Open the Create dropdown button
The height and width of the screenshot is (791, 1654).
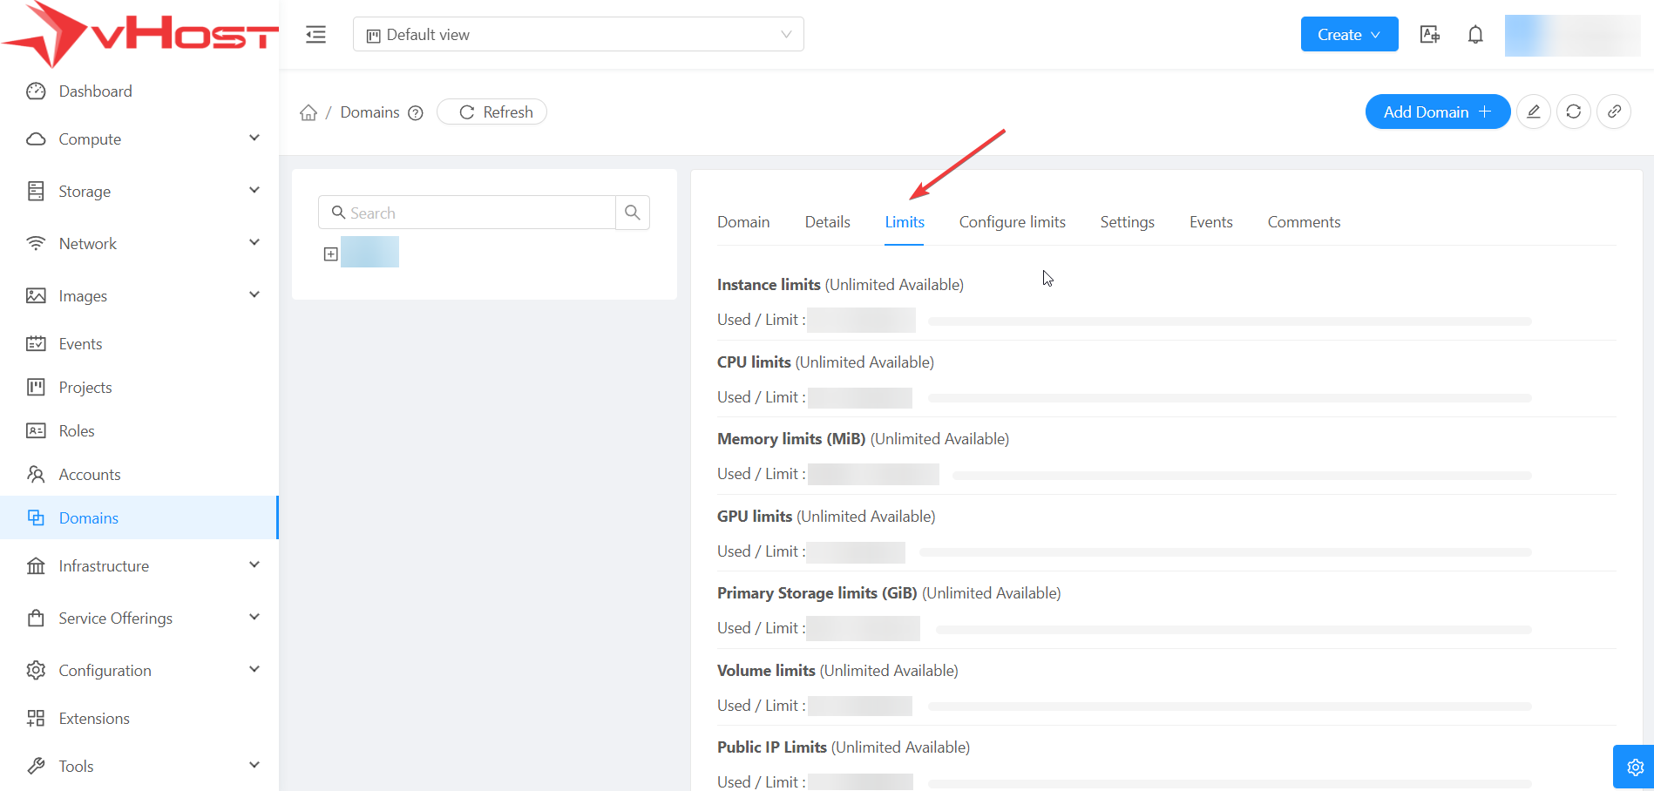click(x=1348, y=35)
